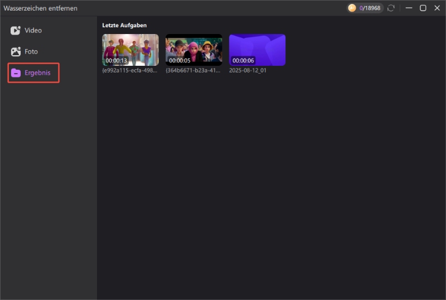This screenshot has height=300, width=446.
Task: Minimize the Wasserzeichen entfernen window
Action: tap(409, 8)
